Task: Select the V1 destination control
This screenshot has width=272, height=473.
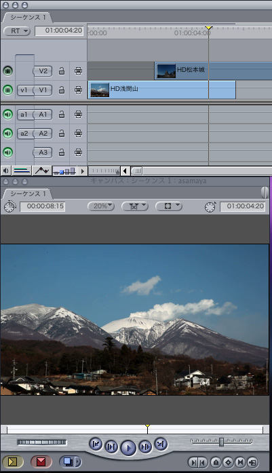Action: 43,90
